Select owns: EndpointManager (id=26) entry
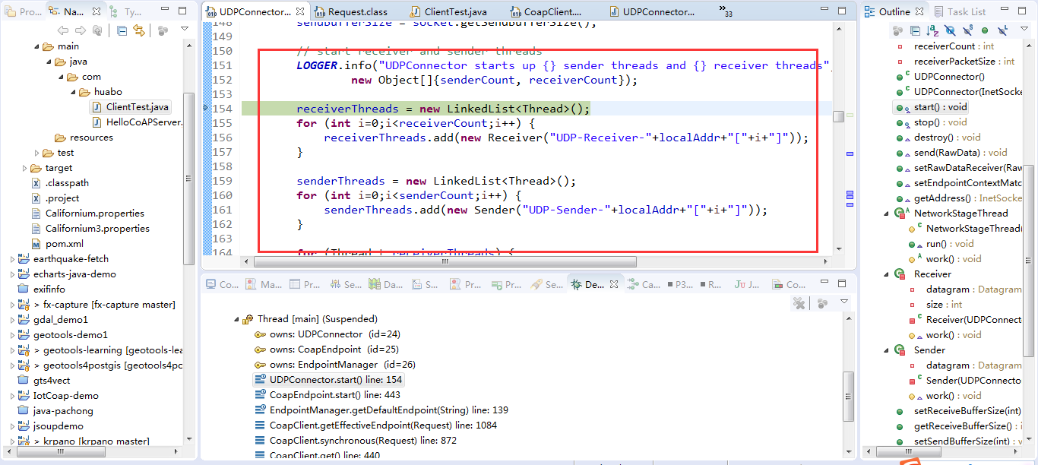 335,365
